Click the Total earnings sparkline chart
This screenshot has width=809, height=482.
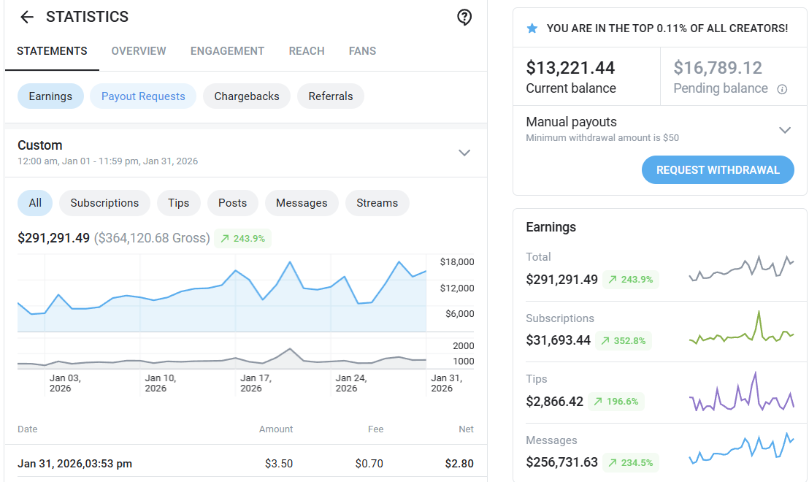[741, 267]
